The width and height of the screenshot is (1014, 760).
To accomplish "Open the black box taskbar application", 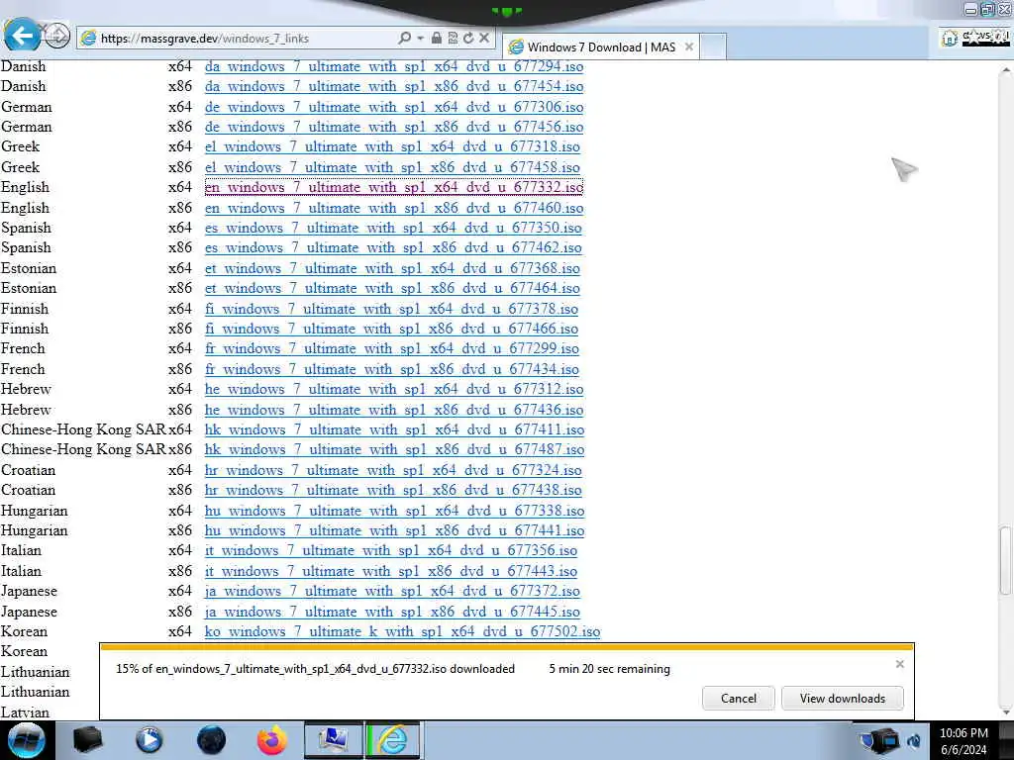I will point(87,740).
